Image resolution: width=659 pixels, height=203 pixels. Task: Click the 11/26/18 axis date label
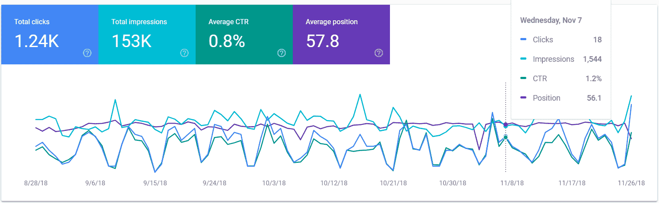(631, 183)
